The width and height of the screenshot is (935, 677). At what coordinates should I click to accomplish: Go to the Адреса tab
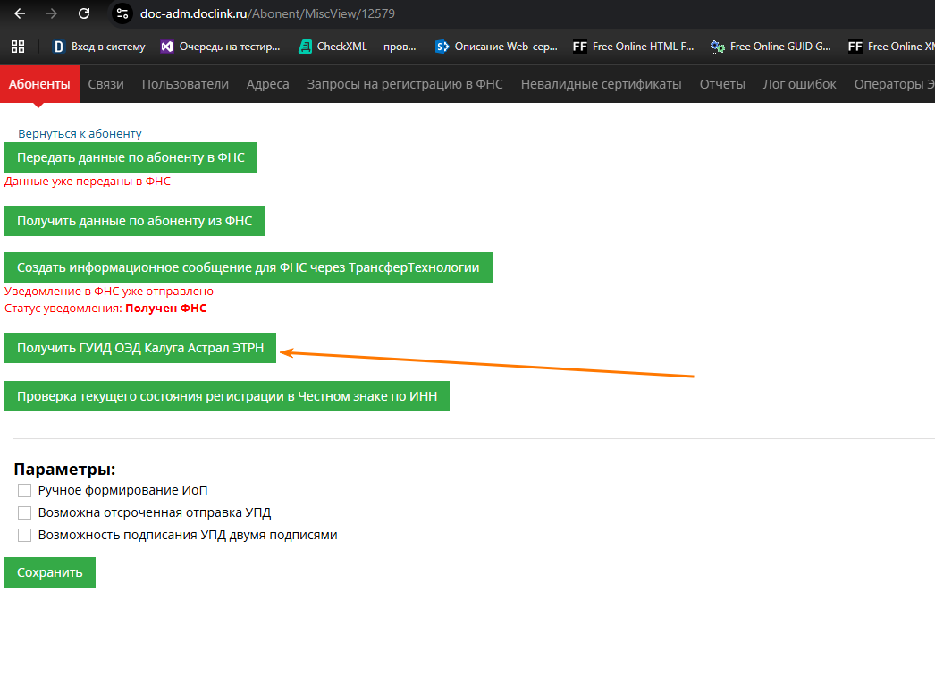pyautogui.click(x=268, y=84)
